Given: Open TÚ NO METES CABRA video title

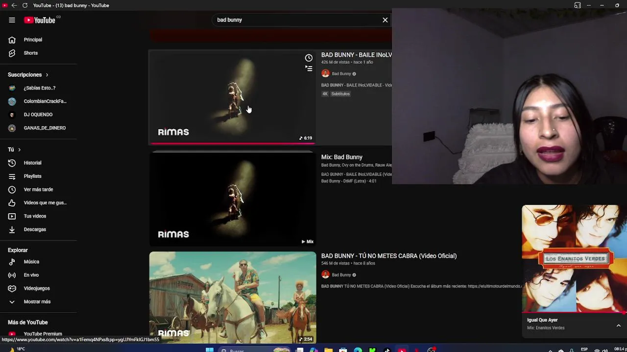Looking at the screenshot, I should 389,256.
